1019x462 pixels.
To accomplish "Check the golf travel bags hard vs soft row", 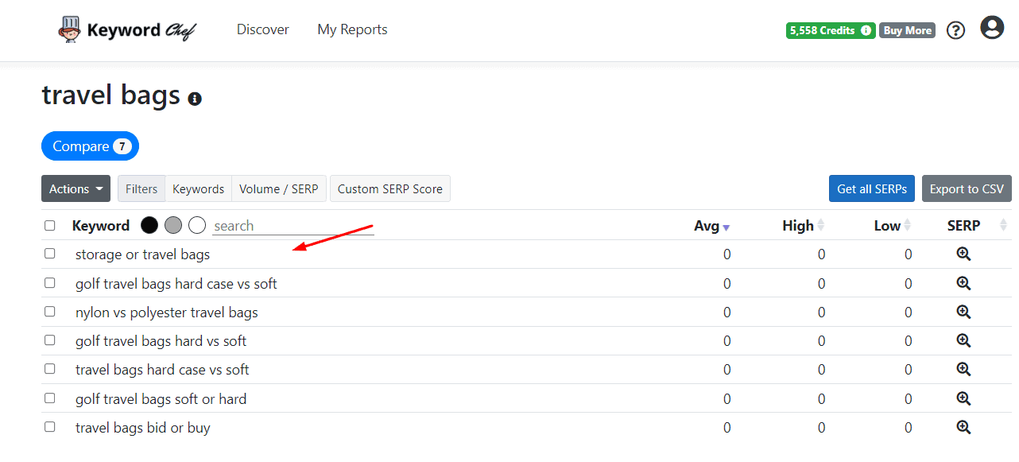I will tap(50, 340).
